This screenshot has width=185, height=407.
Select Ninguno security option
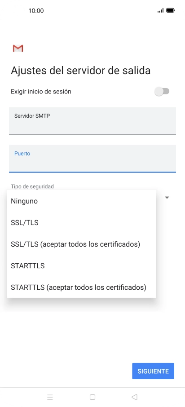coord(82,201)
